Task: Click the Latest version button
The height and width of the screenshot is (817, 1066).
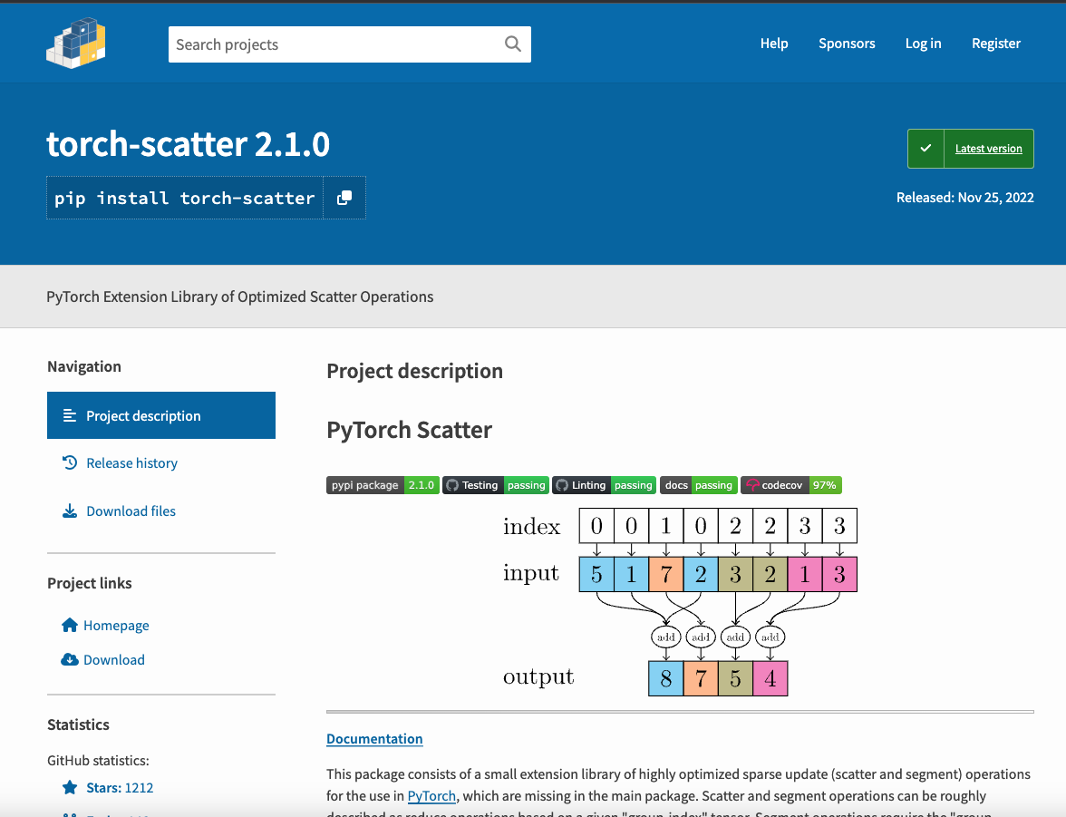Action: pos(970,149)
